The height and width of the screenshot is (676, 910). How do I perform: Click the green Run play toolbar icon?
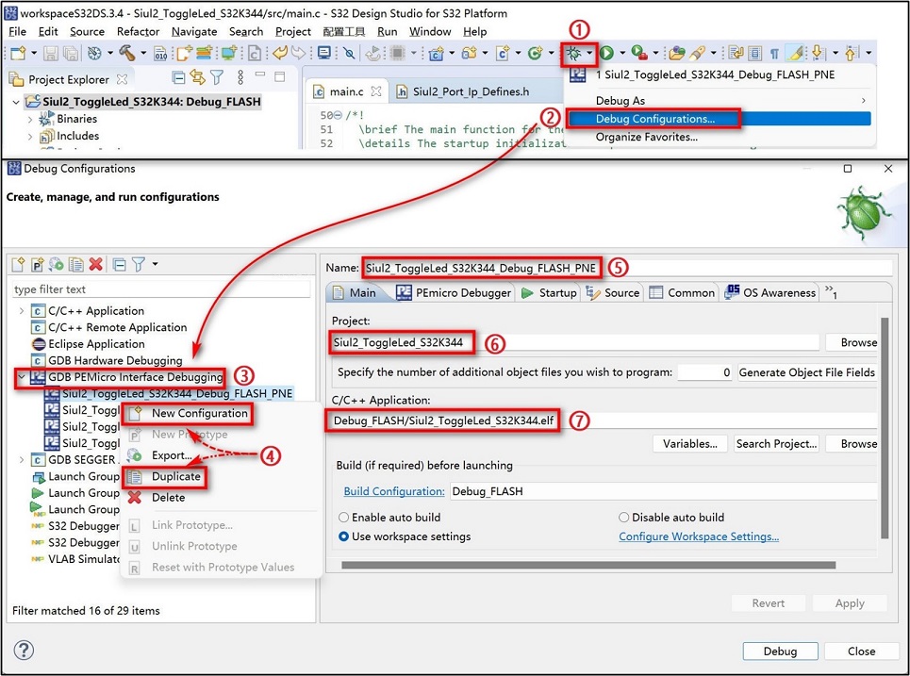[606, 54]
